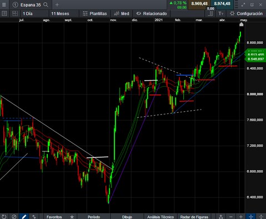266x219 pixels.
Task: Toggle the crosshair cursor button
Action: 251,217
